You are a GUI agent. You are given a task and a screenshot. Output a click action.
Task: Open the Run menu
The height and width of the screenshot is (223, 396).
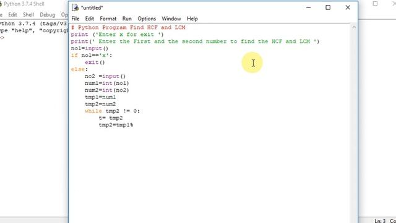127,19
